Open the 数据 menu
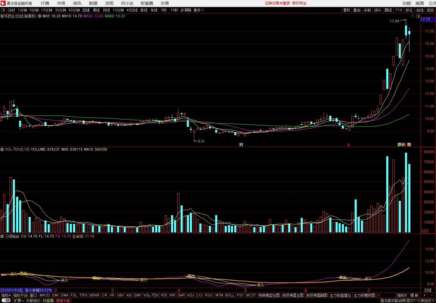This screenshot has width=436, height=303. coord(93,3)
